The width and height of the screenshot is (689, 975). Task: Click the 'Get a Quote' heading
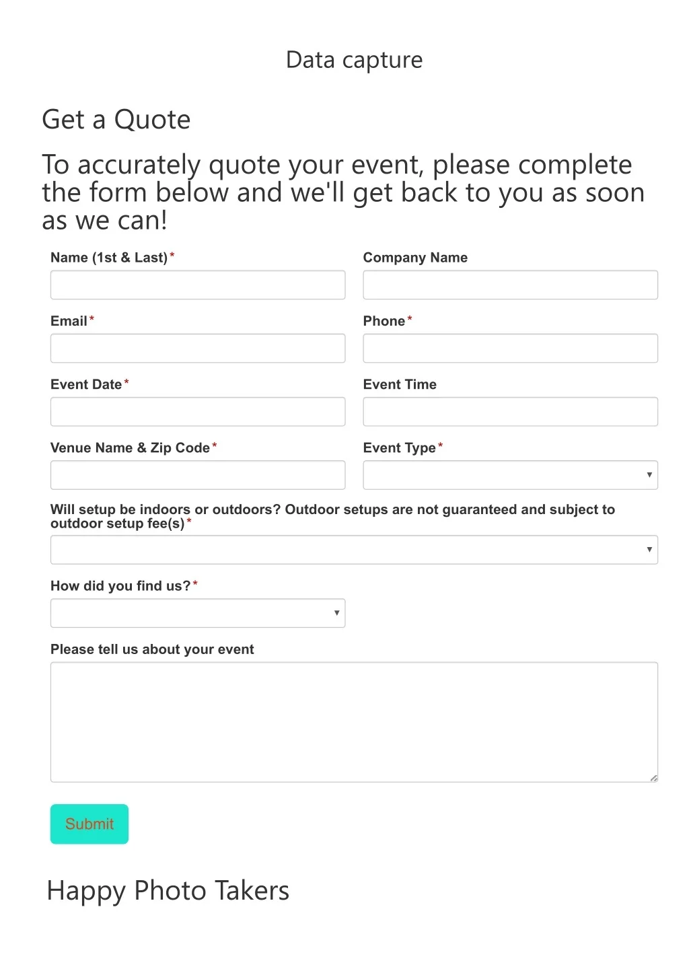point(116,120)
